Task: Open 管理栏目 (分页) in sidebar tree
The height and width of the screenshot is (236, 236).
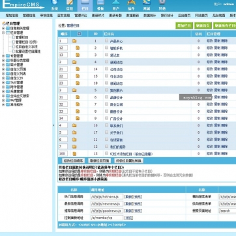Action: (x=26, y=42)
